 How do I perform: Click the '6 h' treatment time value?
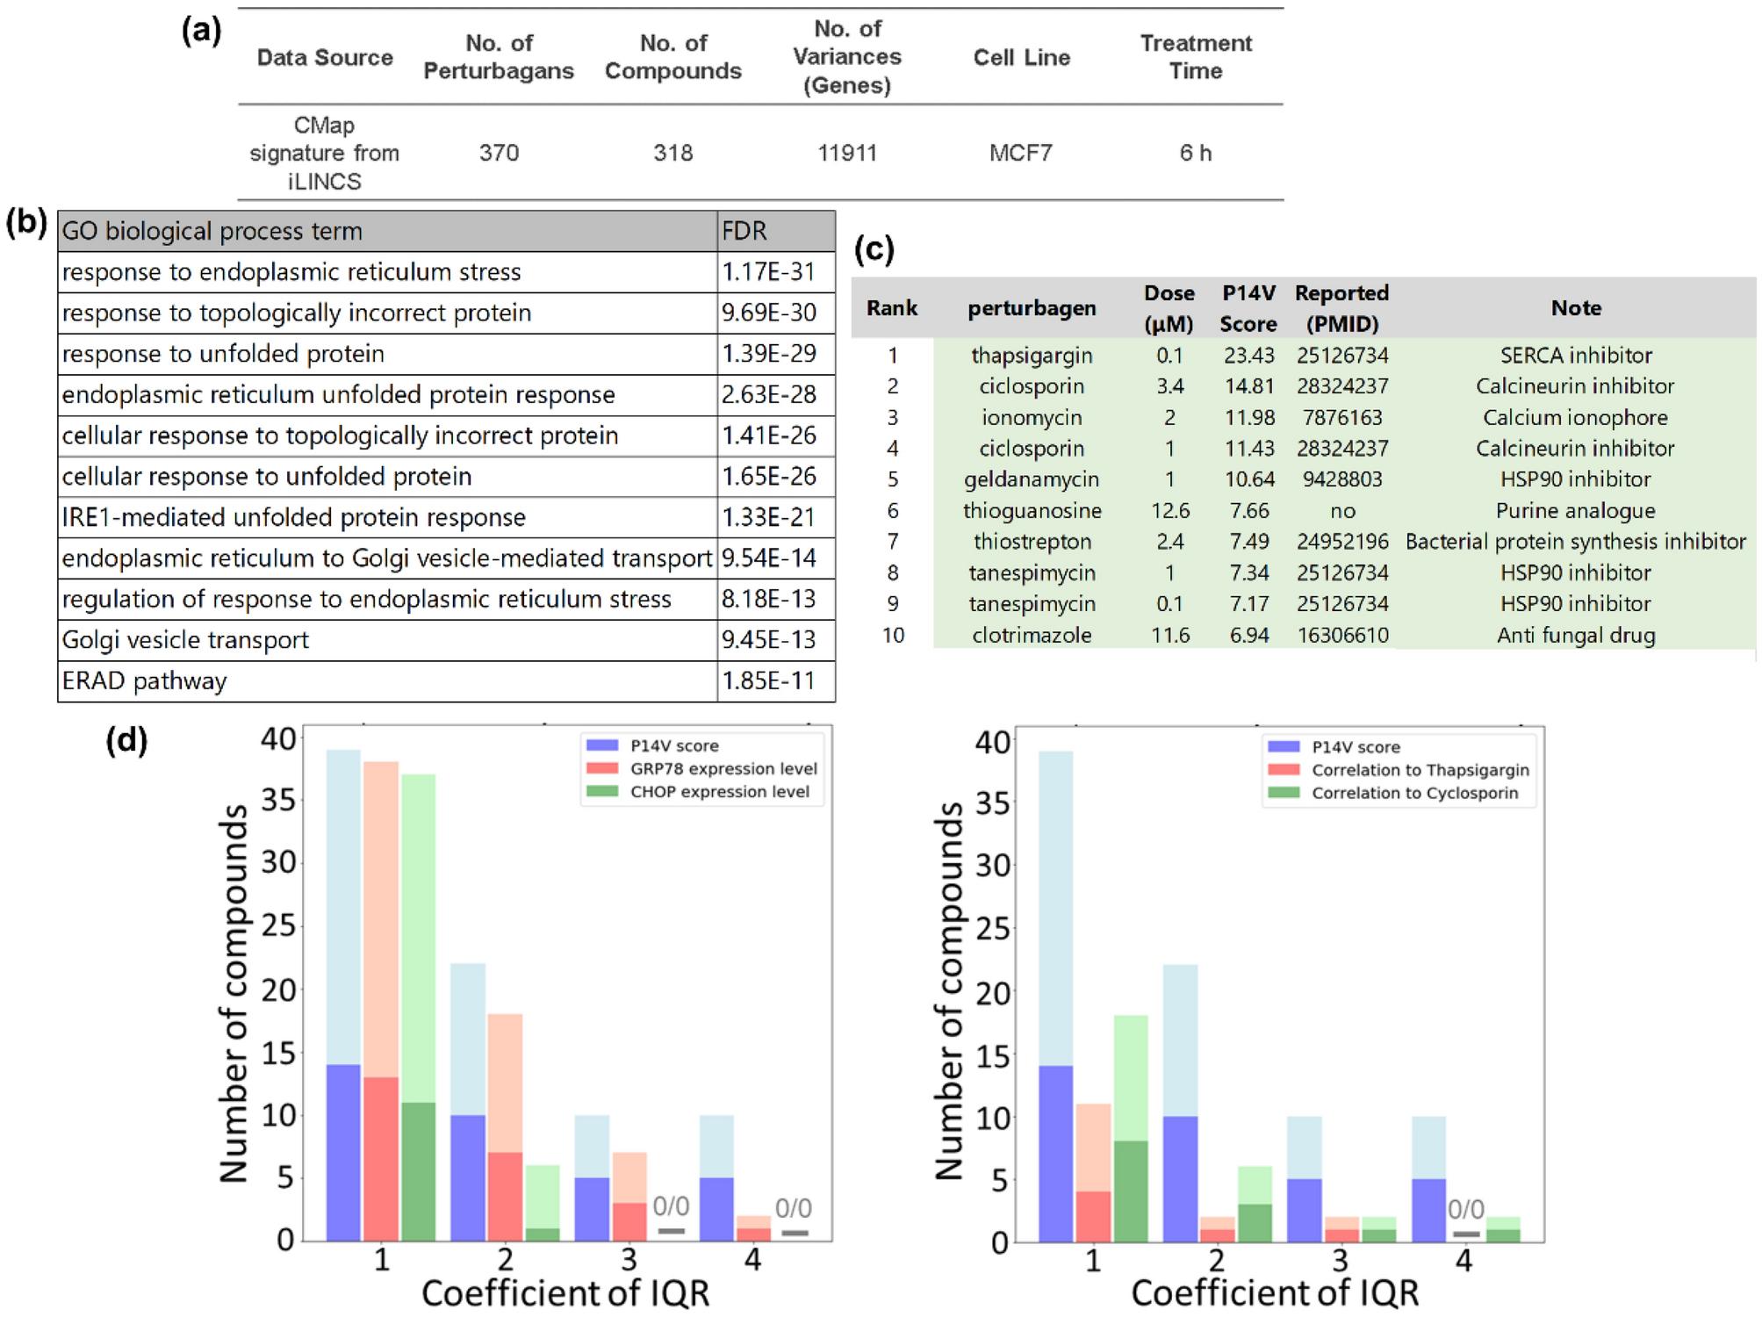pos(1195,153)
